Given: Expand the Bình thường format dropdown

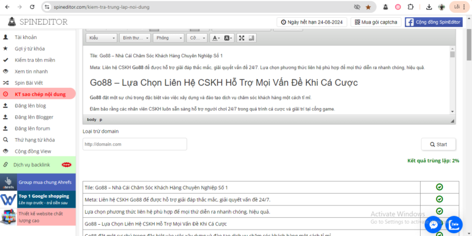Looking at the screenshot, I should (x=134, y=38).
